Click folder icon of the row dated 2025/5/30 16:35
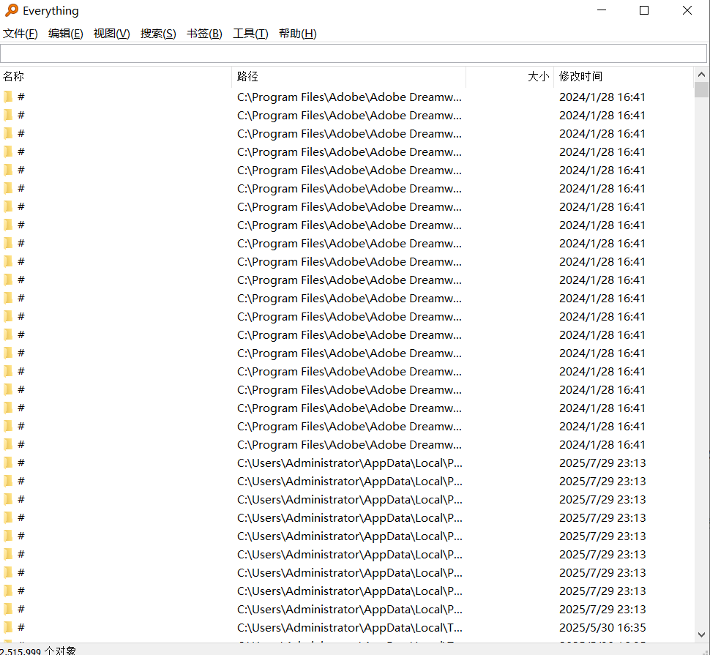Image resolution: width=710 pixels, height=655 pixels. [9, 627]
